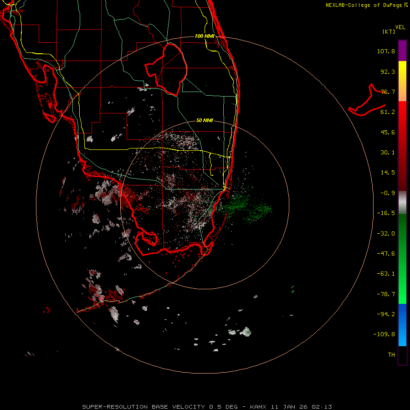Viewport: 410px width, 410px height.
Task: Click the 50 NMI range ring label
Action: [205, 120]
